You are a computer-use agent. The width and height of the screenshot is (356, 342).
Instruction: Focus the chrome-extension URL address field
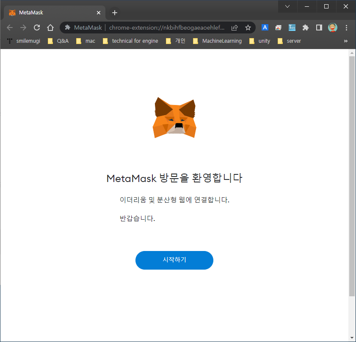pyautogui.click(x=167, y=28)
